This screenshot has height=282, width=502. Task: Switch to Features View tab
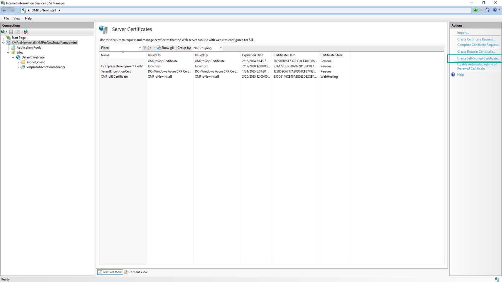110,272
